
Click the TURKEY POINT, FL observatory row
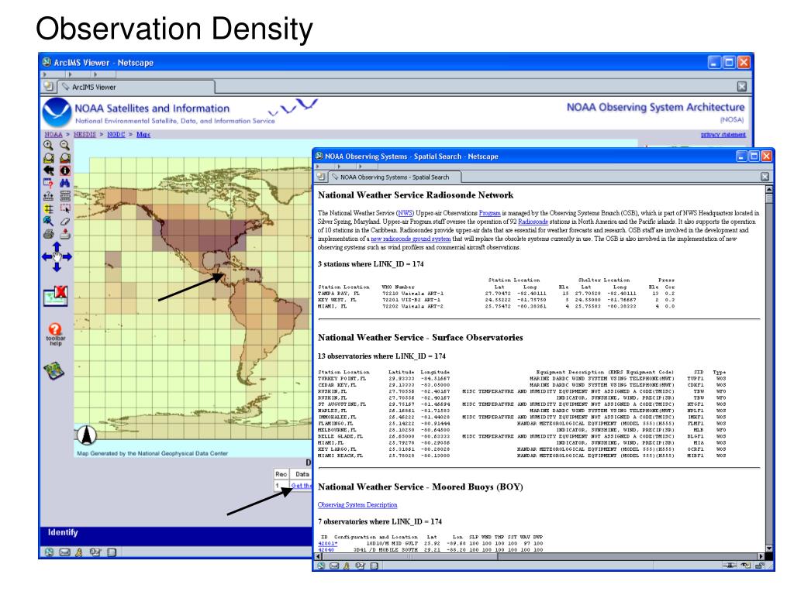522,378
